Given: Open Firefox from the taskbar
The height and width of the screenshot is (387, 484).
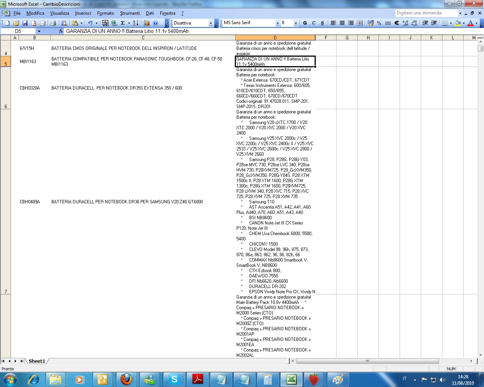Looking at the screenshot, I should [127, 379].
